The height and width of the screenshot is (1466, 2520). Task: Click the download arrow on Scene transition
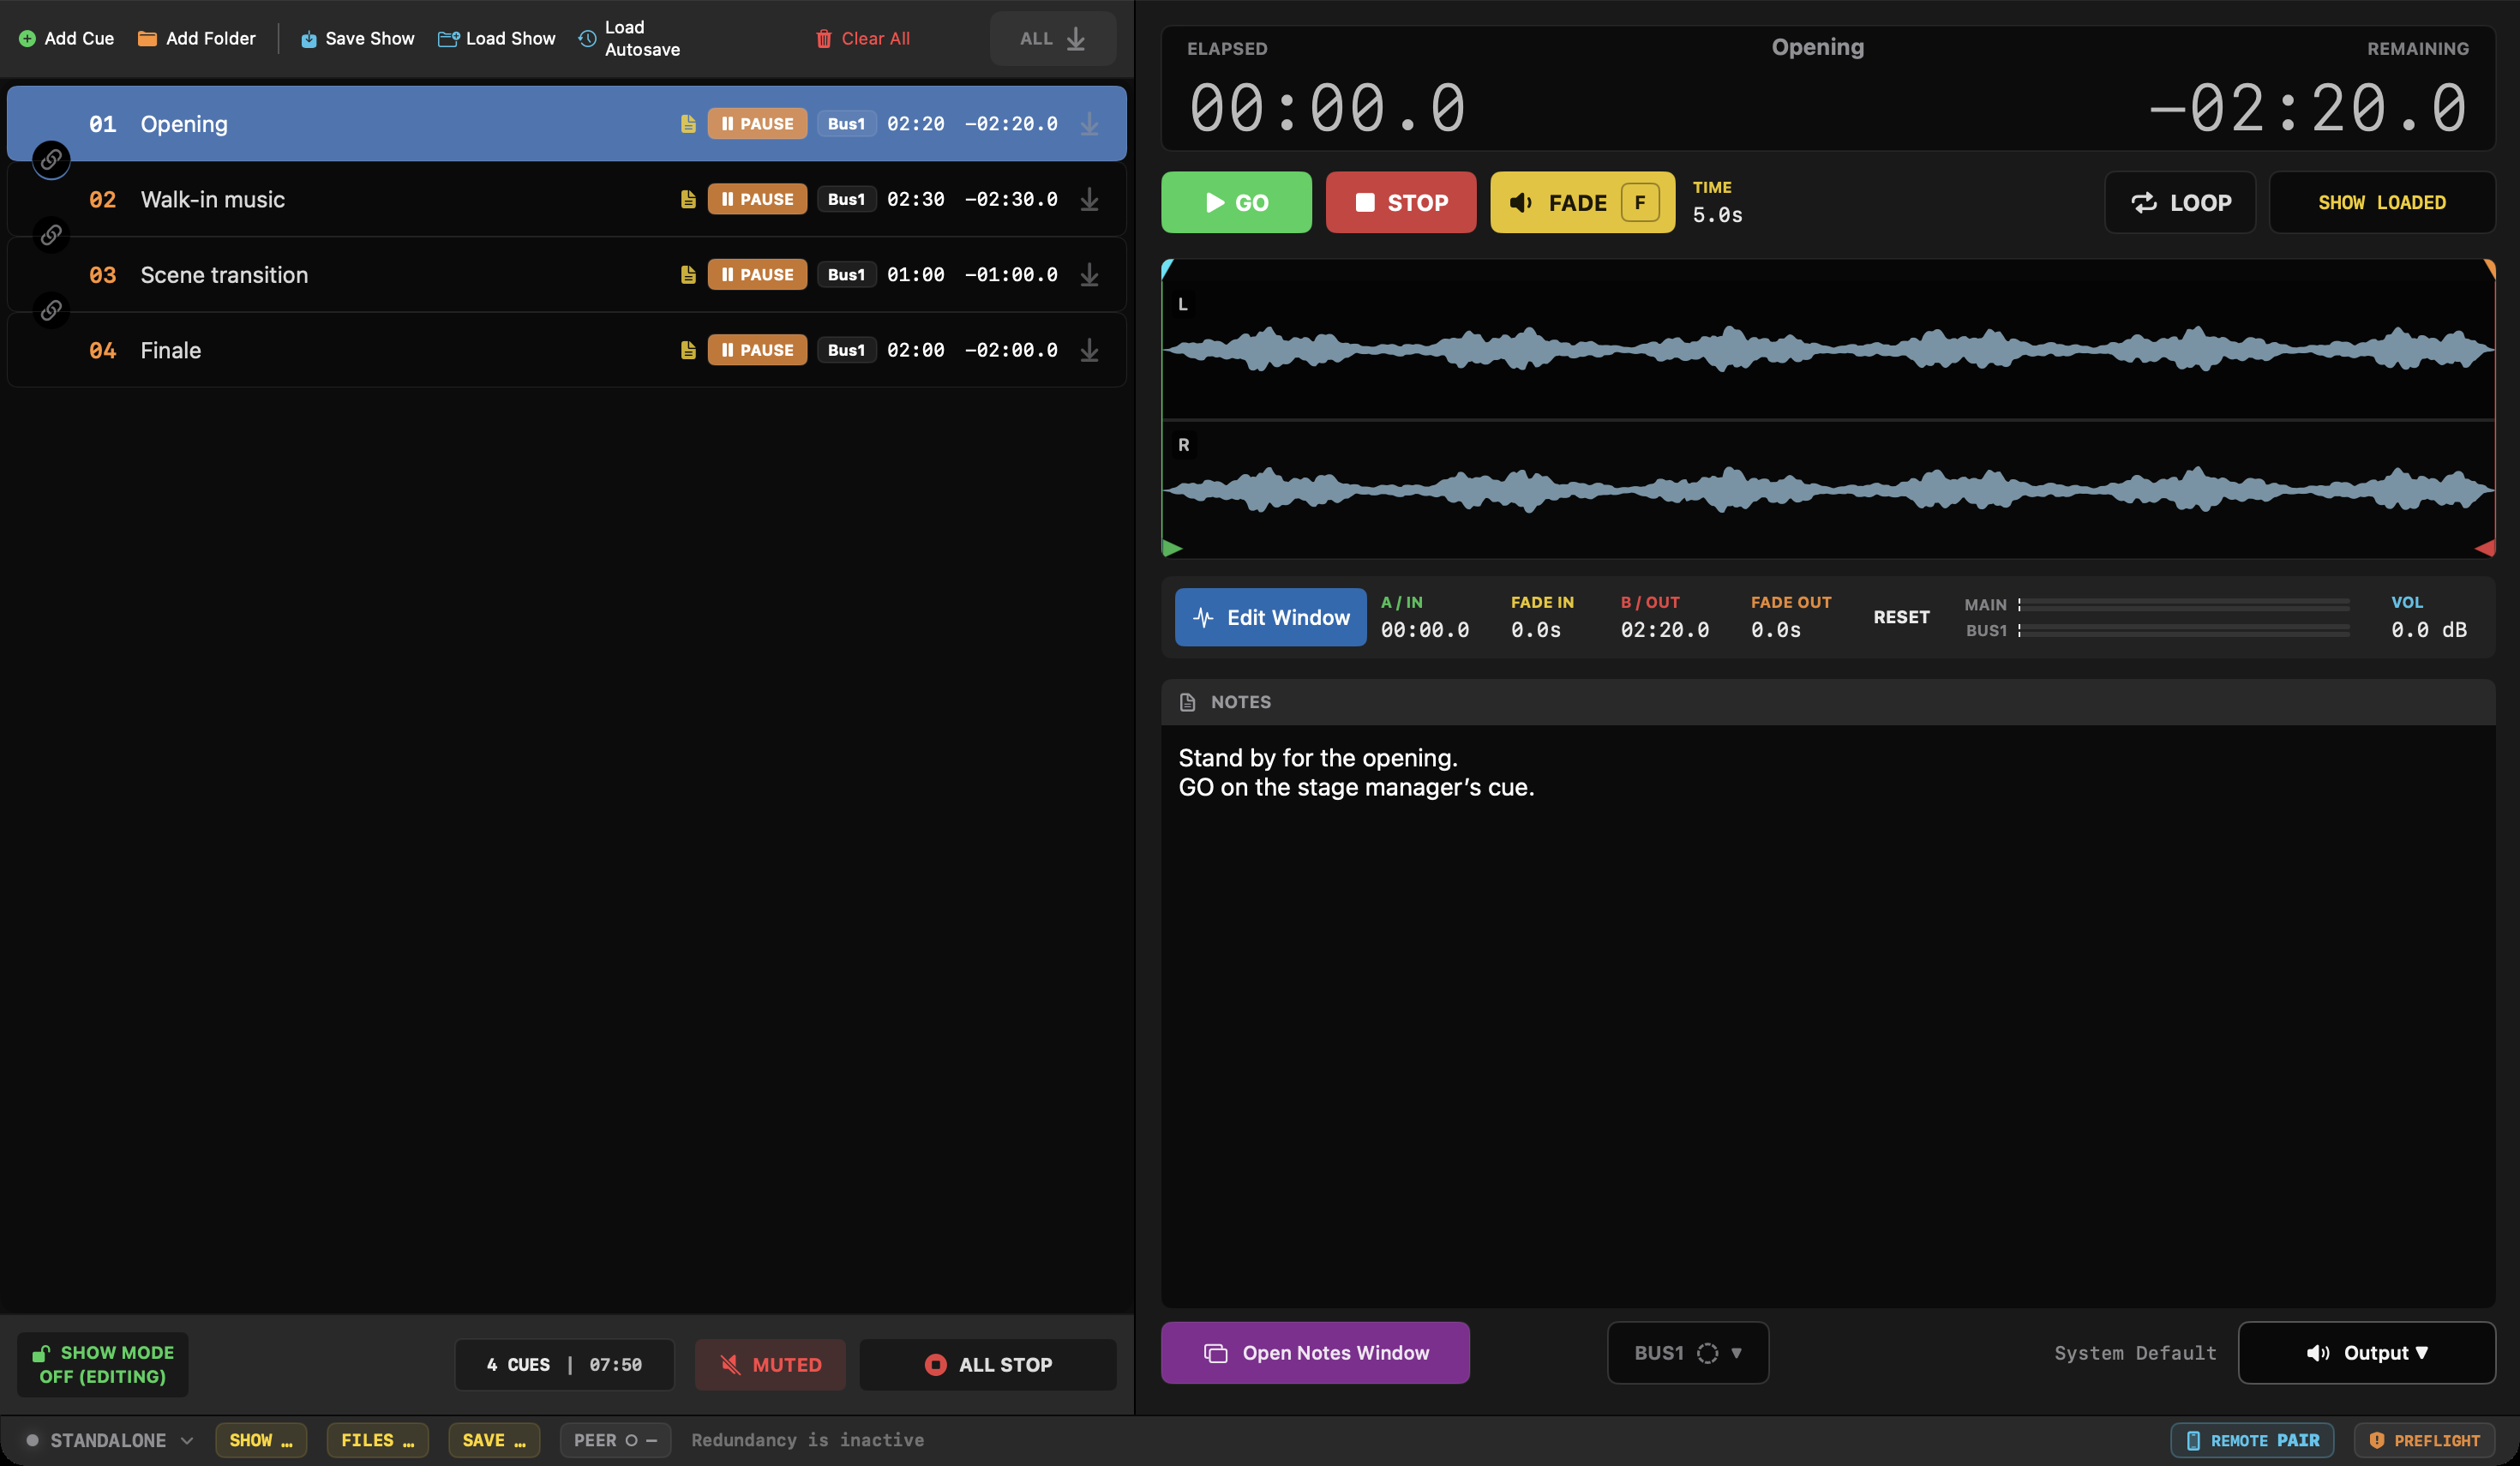[x=1090, y=275]
